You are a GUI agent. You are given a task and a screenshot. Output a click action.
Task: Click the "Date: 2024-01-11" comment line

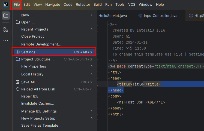coord(130,42)
